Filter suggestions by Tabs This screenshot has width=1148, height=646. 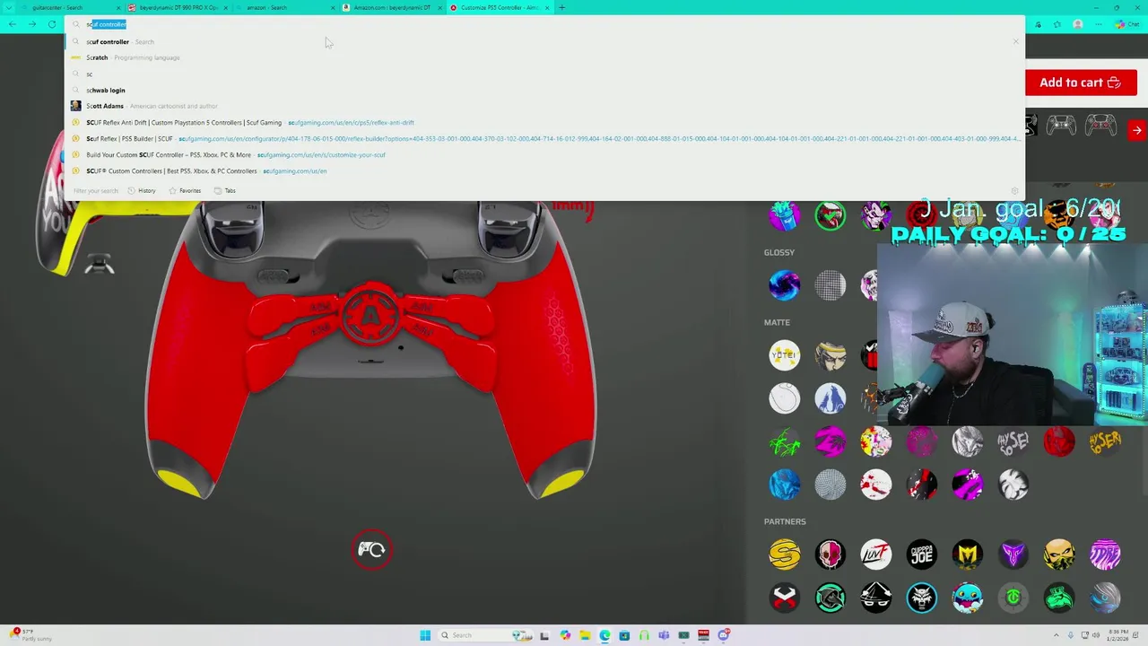(225, 190)
